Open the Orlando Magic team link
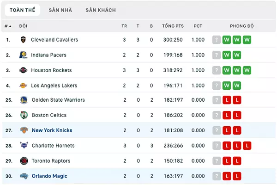This screenshot has width=277, height=185. tap(49, 176)
